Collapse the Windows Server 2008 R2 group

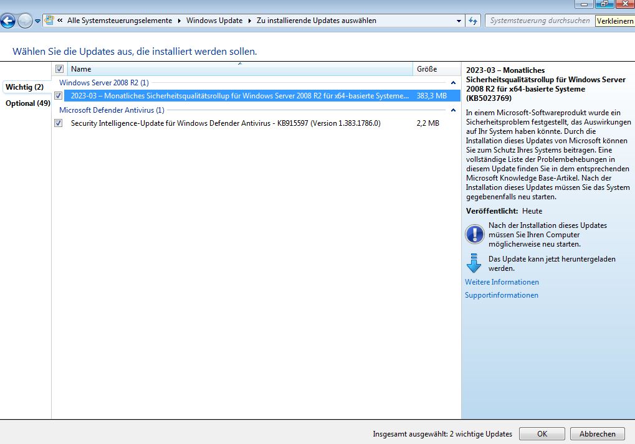(x=453, y=83)
